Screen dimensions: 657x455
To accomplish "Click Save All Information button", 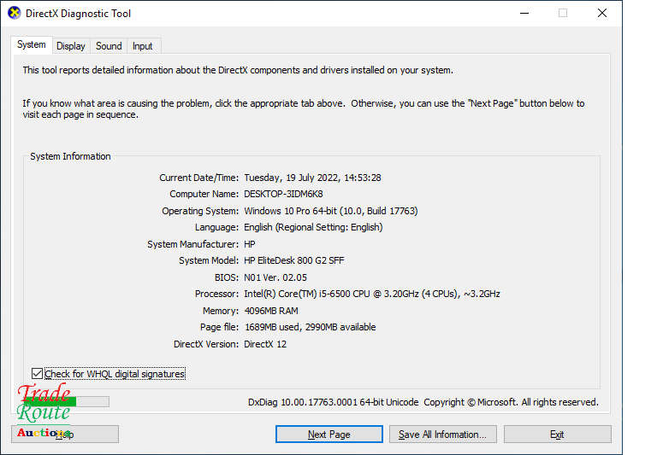I will [442, 435].
